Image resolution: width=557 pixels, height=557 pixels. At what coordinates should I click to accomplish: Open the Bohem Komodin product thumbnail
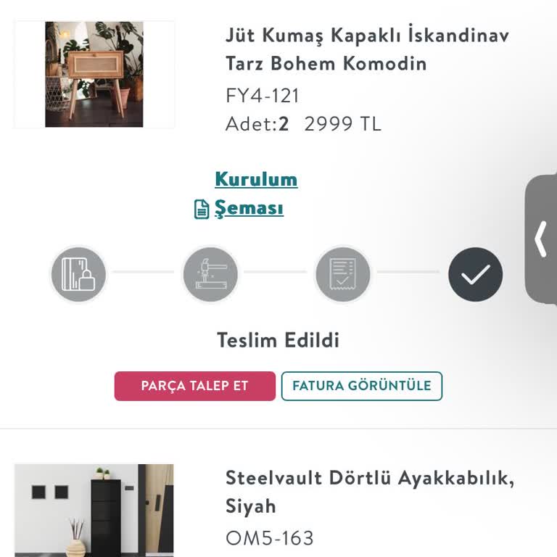(x=94, y=75)
